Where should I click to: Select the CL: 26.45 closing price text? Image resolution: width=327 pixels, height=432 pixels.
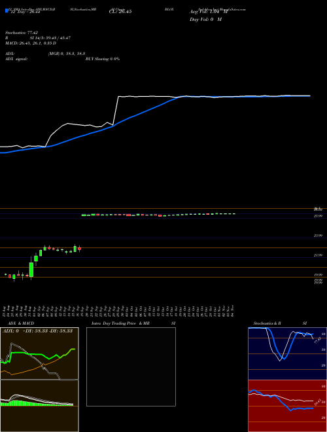click(x=120, y=12)
